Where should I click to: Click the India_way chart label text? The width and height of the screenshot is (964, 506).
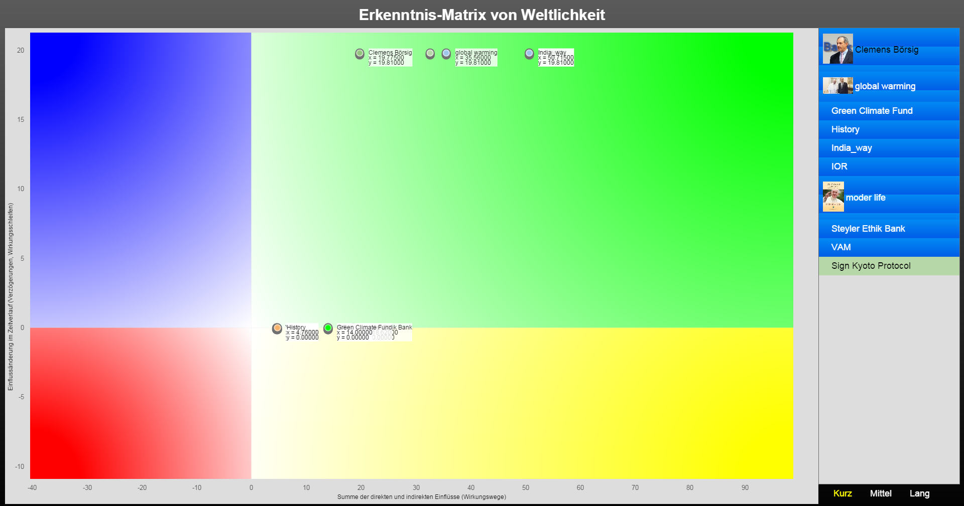click(552, 52)
